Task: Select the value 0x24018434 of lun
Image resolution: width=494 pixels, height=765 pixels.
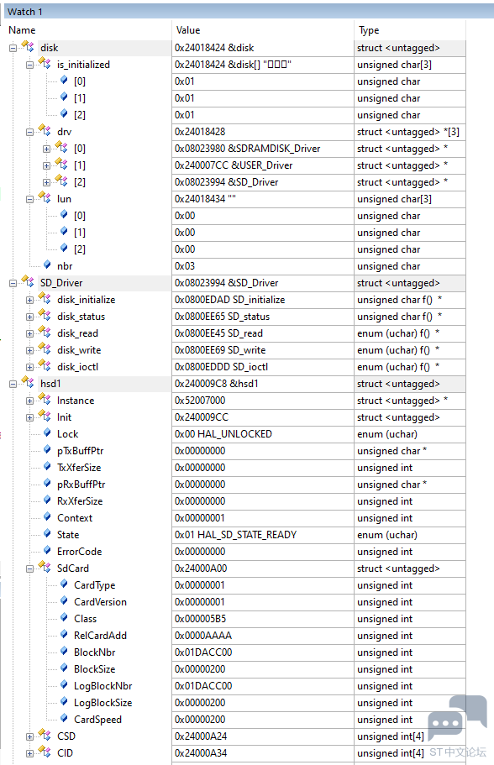Action: [206, 199]
